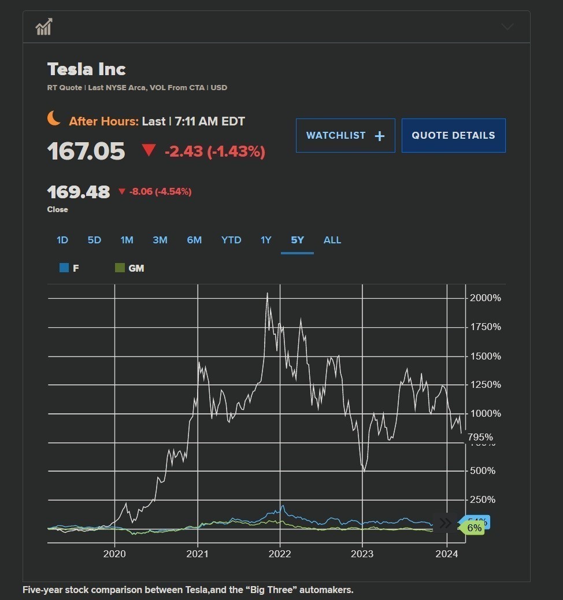Click the double-arrow icon on the chart
Image resolution: width=563 pixels, height=600 pixels.
click(x=445, y=523)
